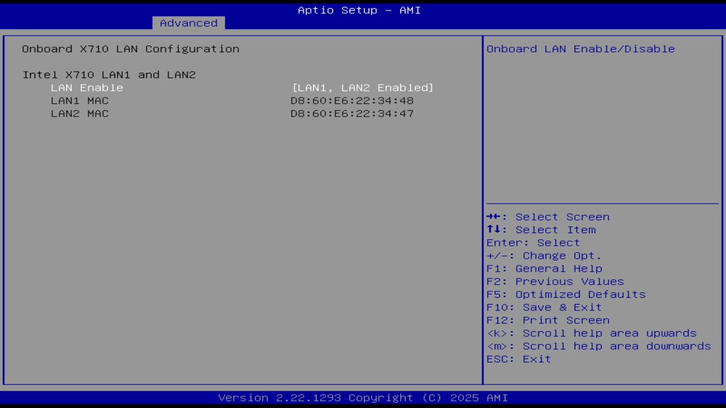This screenshot has width=726, height=408.
Task: Click the Aptio Setup - AMI title bar
Action: tap(359, 10)
